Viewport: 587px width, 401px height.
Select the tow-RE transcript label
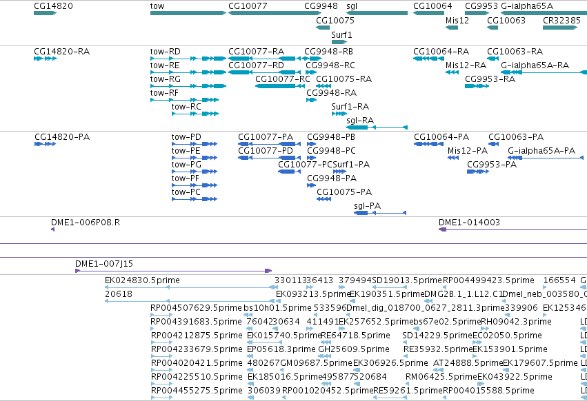[x=165, y=65]
